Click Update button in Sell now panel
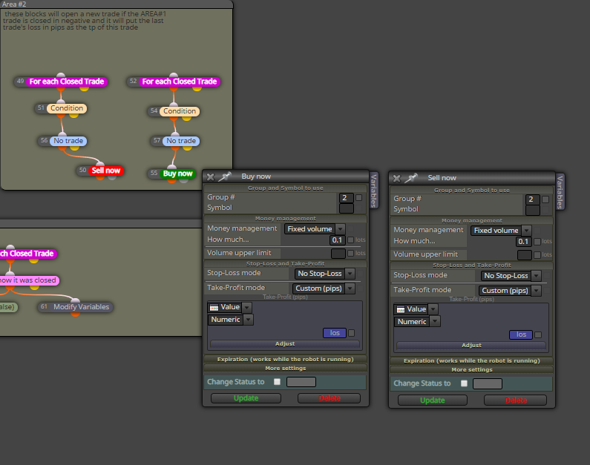This screenshot has height=465, width=590. [433, 400]
